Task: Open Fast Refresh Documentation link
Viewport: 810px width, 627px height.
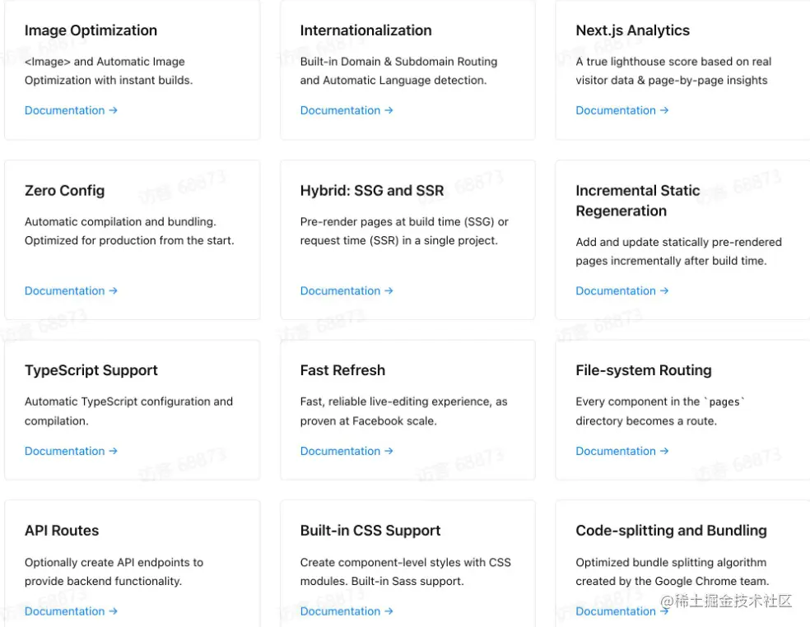Action: coord(346,451)
